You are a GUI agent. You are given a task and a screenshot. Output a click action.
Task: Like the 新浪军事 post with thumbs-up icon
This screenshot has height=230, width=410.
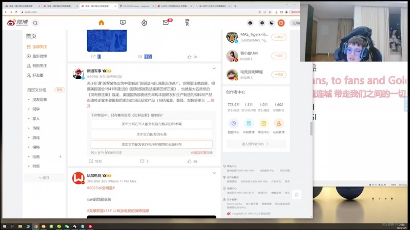(189, 162)
